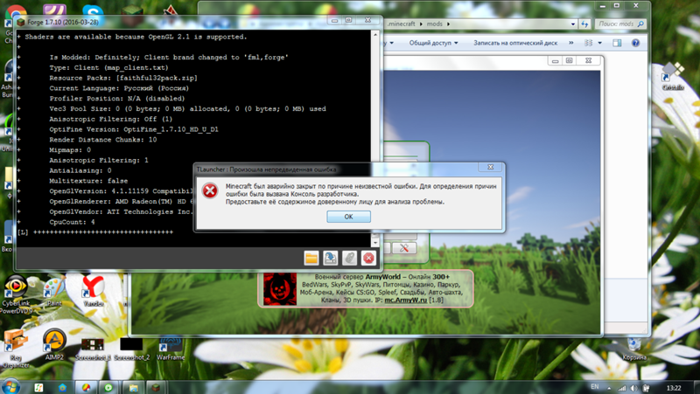Click Записать на оптический диск in Explorer
Screen dimensions: 700x394
(515, 43)
